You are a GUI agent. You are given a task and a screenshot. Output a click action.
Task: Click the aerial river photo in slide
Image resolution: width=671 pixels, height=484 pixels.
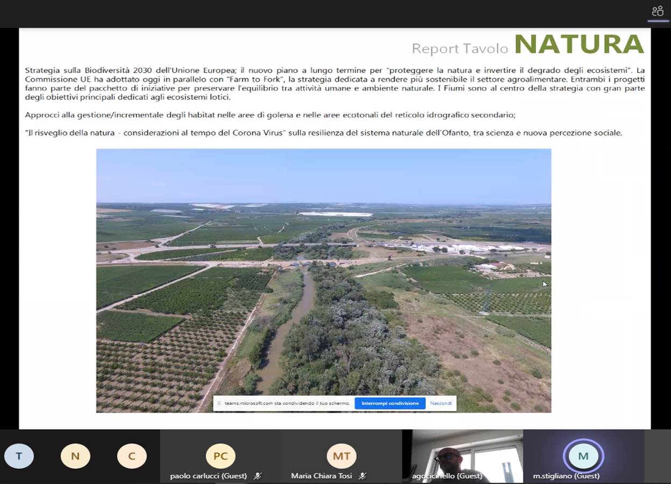pos(324,280)
